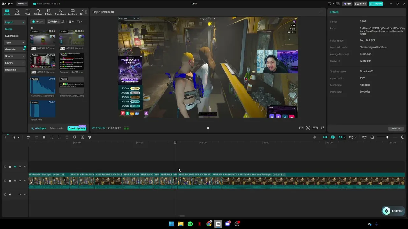Select the Quack.mp3 audio thumbnail
The image size is (408, 229).
pos(43,109)
